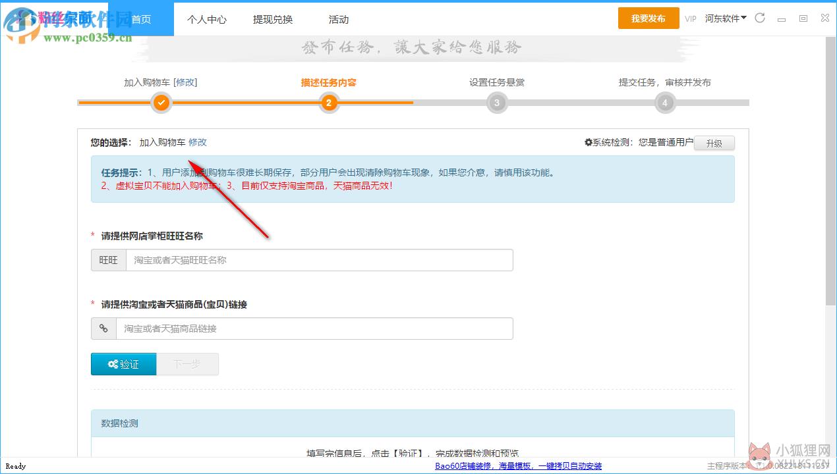The width and height of the screenshot is (837, 474).
Task: Open the 首页 home tab
Action: coord(141,19)
